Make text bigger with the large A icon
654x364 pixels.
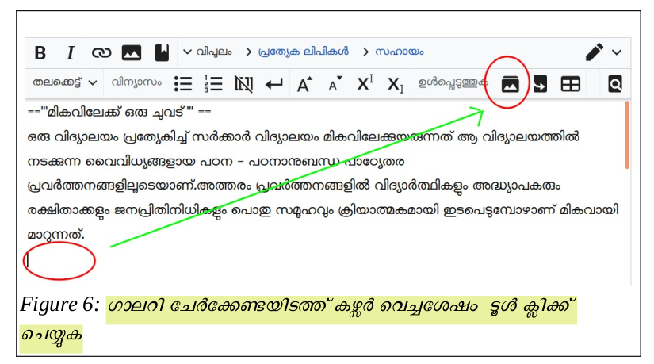304,83
